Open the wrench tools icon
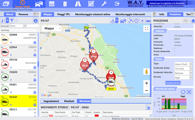Viewport: 195px width, 120px height. tap(104, 4)
